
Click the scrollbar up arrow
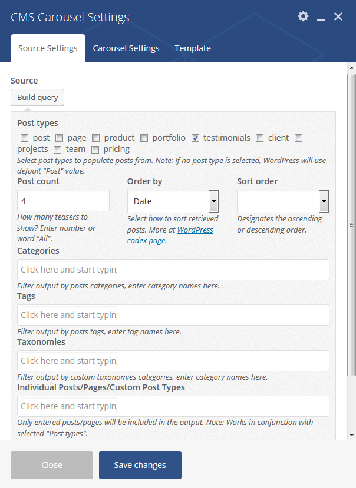[x=352, y=68]
